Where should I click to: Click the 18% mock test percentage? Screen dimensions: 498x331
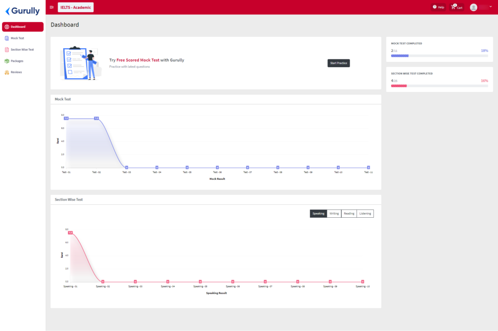484,51
